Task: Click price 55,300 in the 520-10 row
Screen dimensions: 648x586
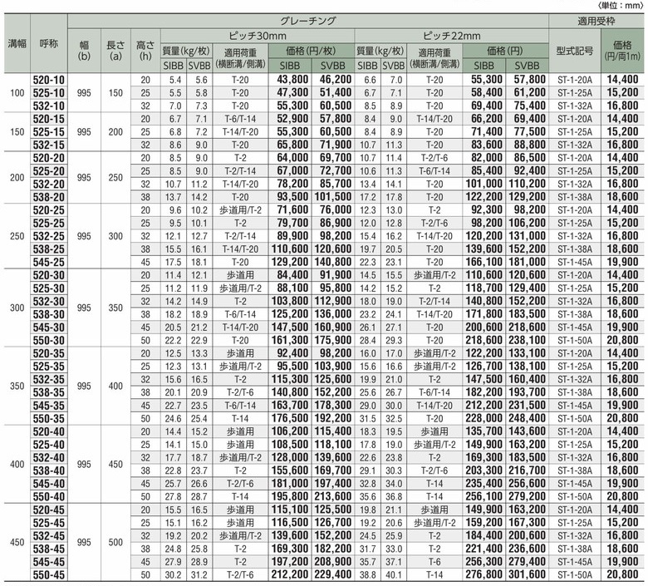Action: click(487, 80)
